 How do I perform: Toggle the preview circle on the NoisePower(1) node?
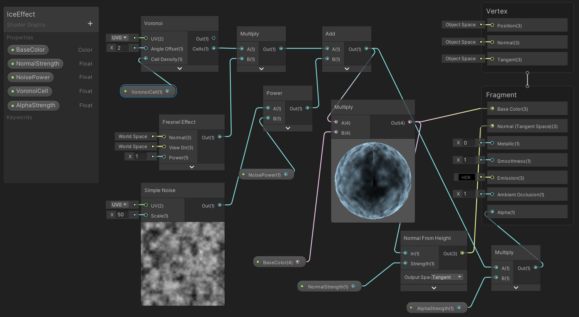click(x=286, y=174)
